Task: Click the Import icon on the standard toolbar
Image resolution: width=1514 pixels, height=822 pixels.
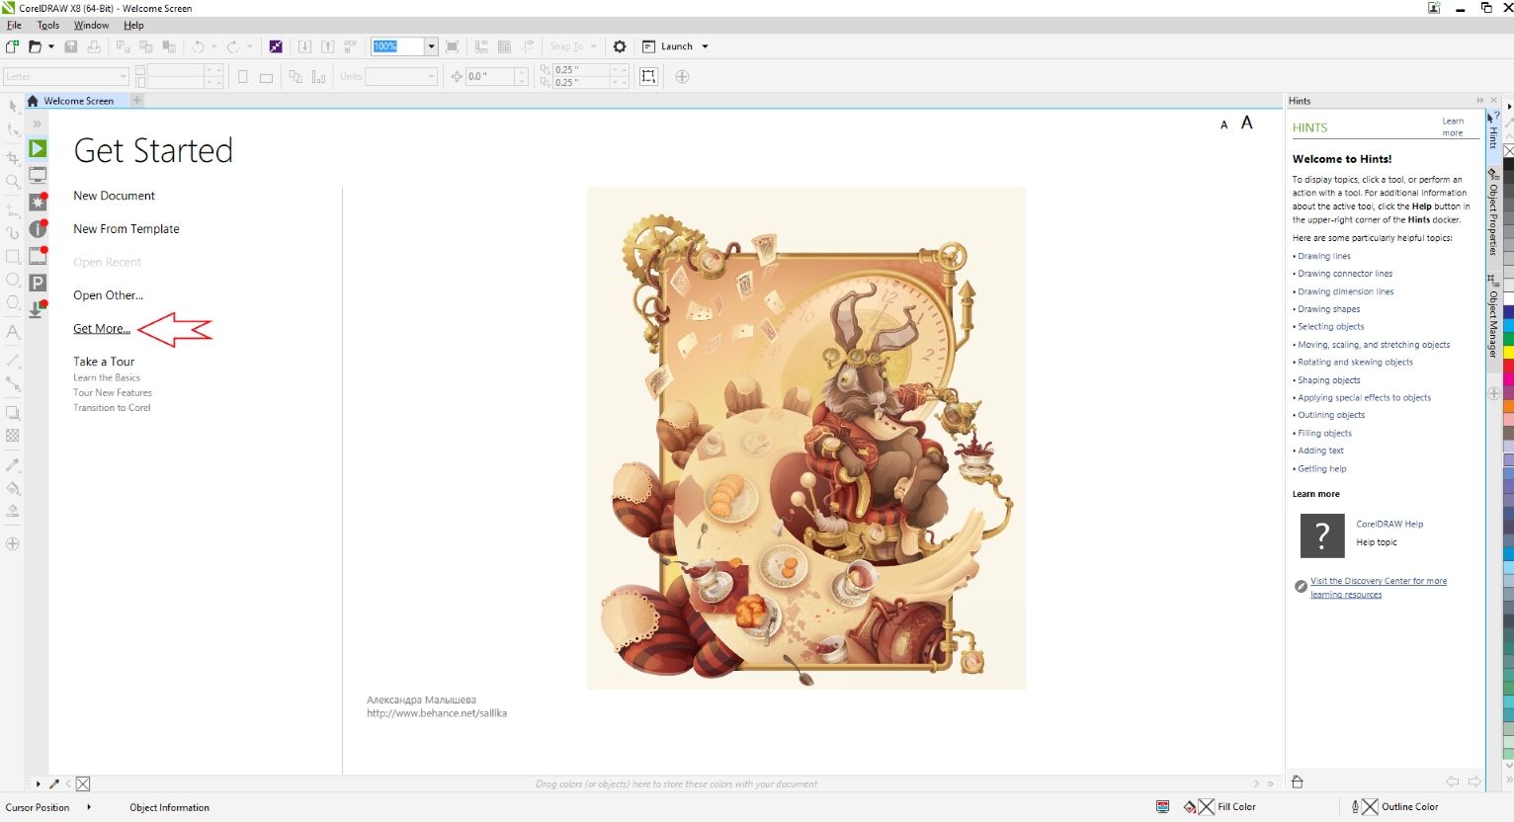Action: [x=304, y=46]
